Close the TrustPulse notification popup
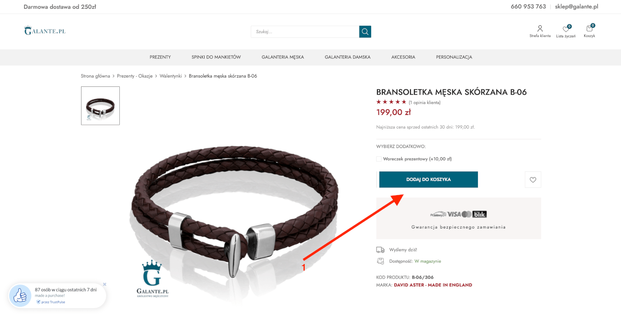The width and height of the screenshot is (621, 315). pos(104,284)
